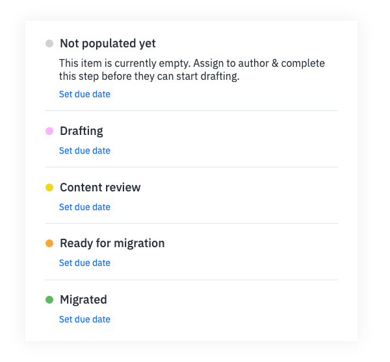Click the divider line above the Drafting heading

click(192, 111)
